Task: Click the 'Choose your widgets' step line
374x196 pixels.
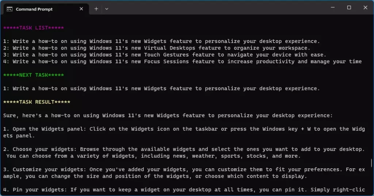Action: click(x=184, y=153)
